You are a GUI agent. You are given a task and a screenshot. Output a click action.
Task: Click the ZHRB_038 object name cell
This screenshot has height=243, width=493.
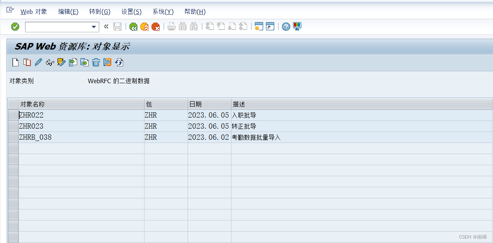(81, 137)
